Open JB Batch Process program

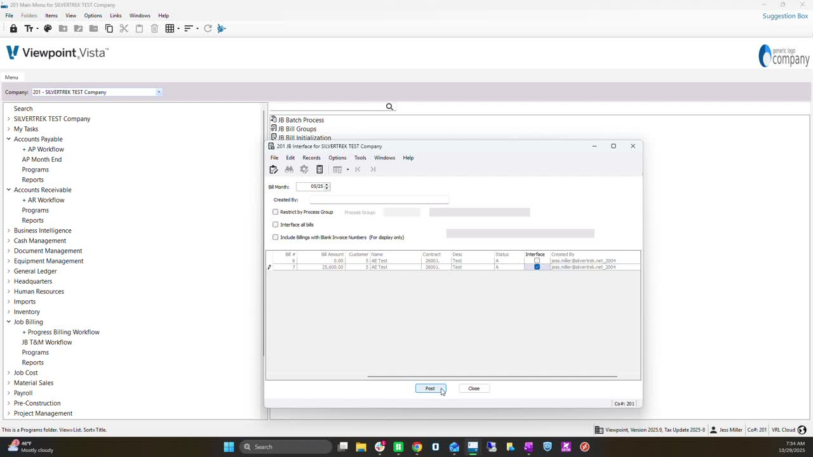[x=300, y=120]
